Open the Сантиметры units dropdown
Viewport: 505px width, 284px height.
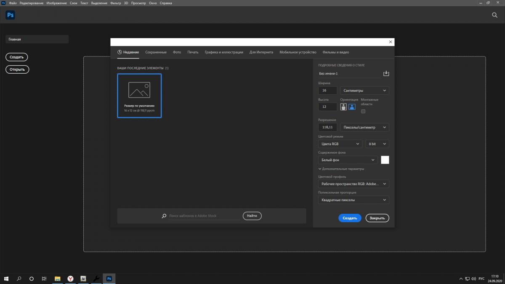(364, 90)
